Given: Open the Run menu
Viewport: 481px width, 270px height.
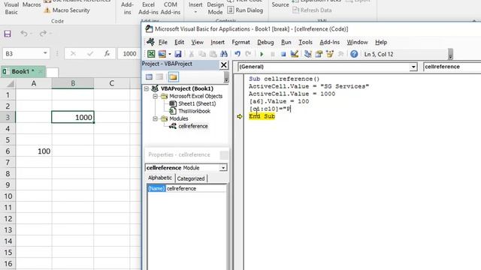Looking at the screenshot, I should (286, 42).
